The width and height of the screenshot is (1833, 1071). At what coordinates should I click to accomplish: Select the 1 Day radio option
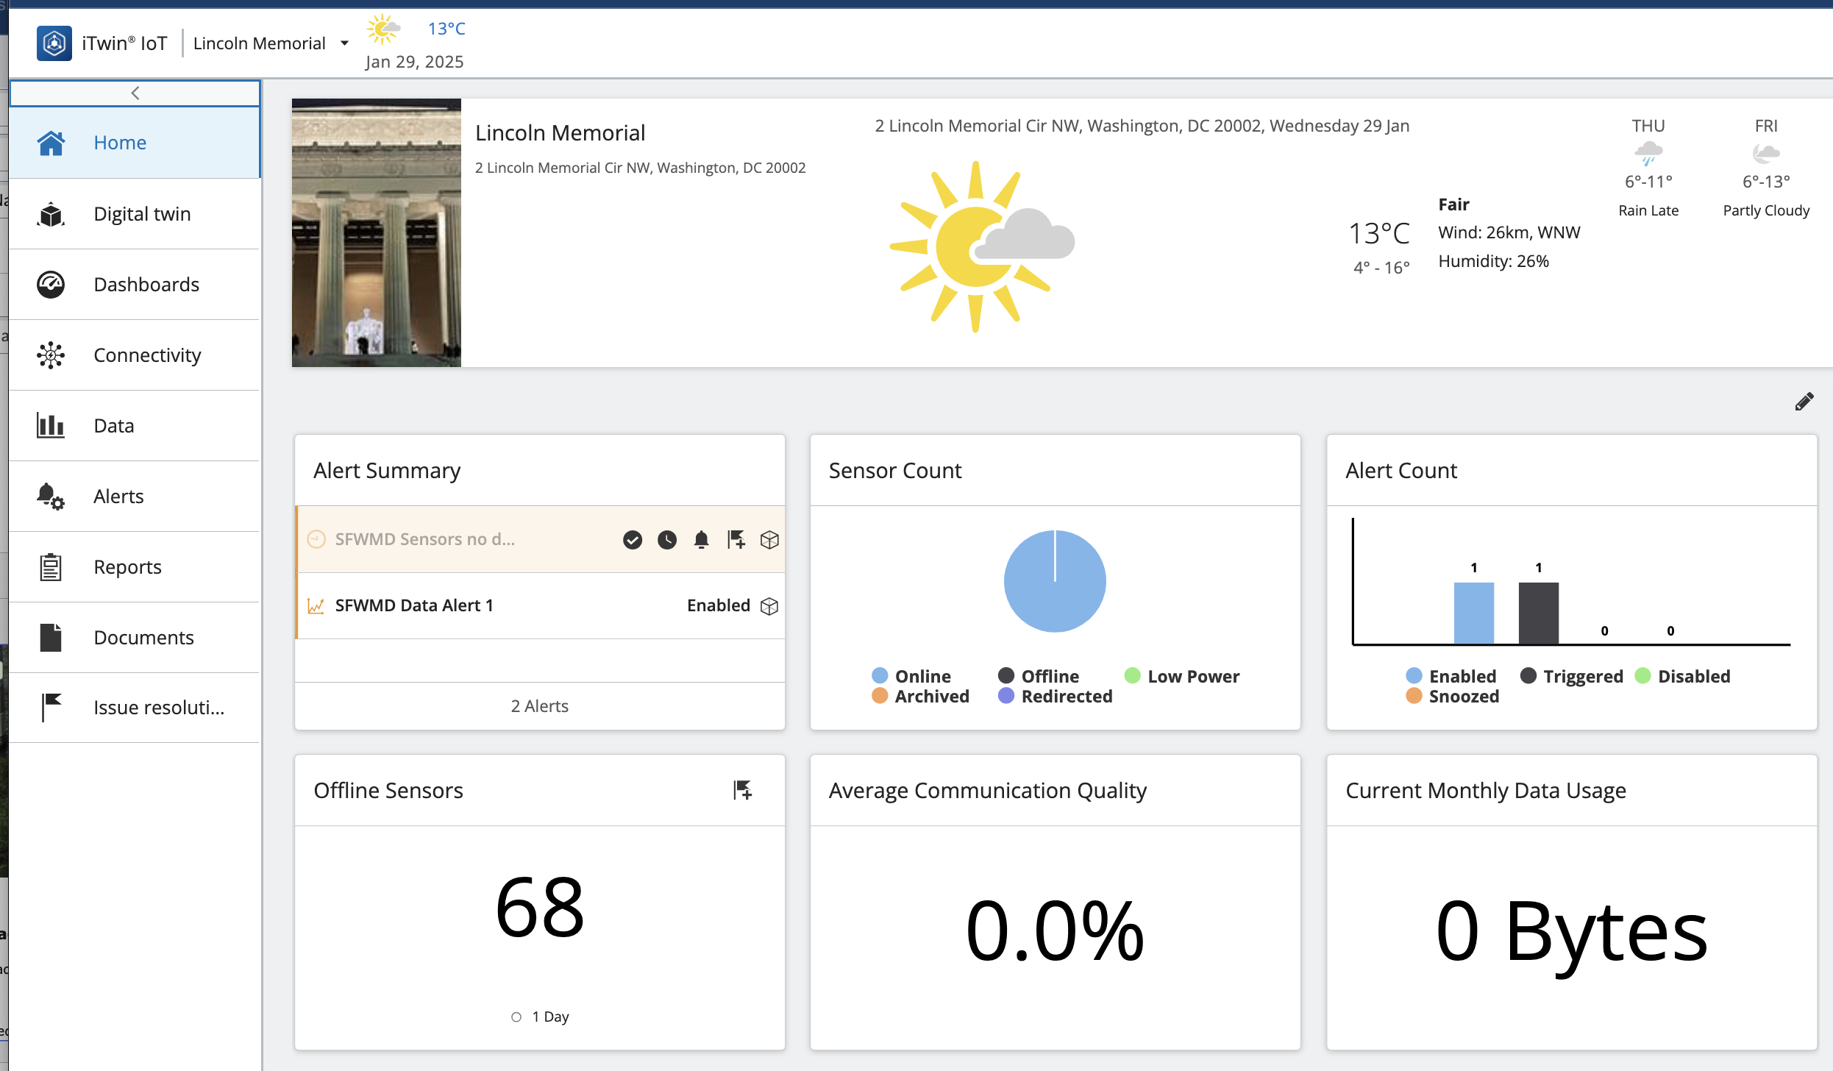coord(516,1017)
